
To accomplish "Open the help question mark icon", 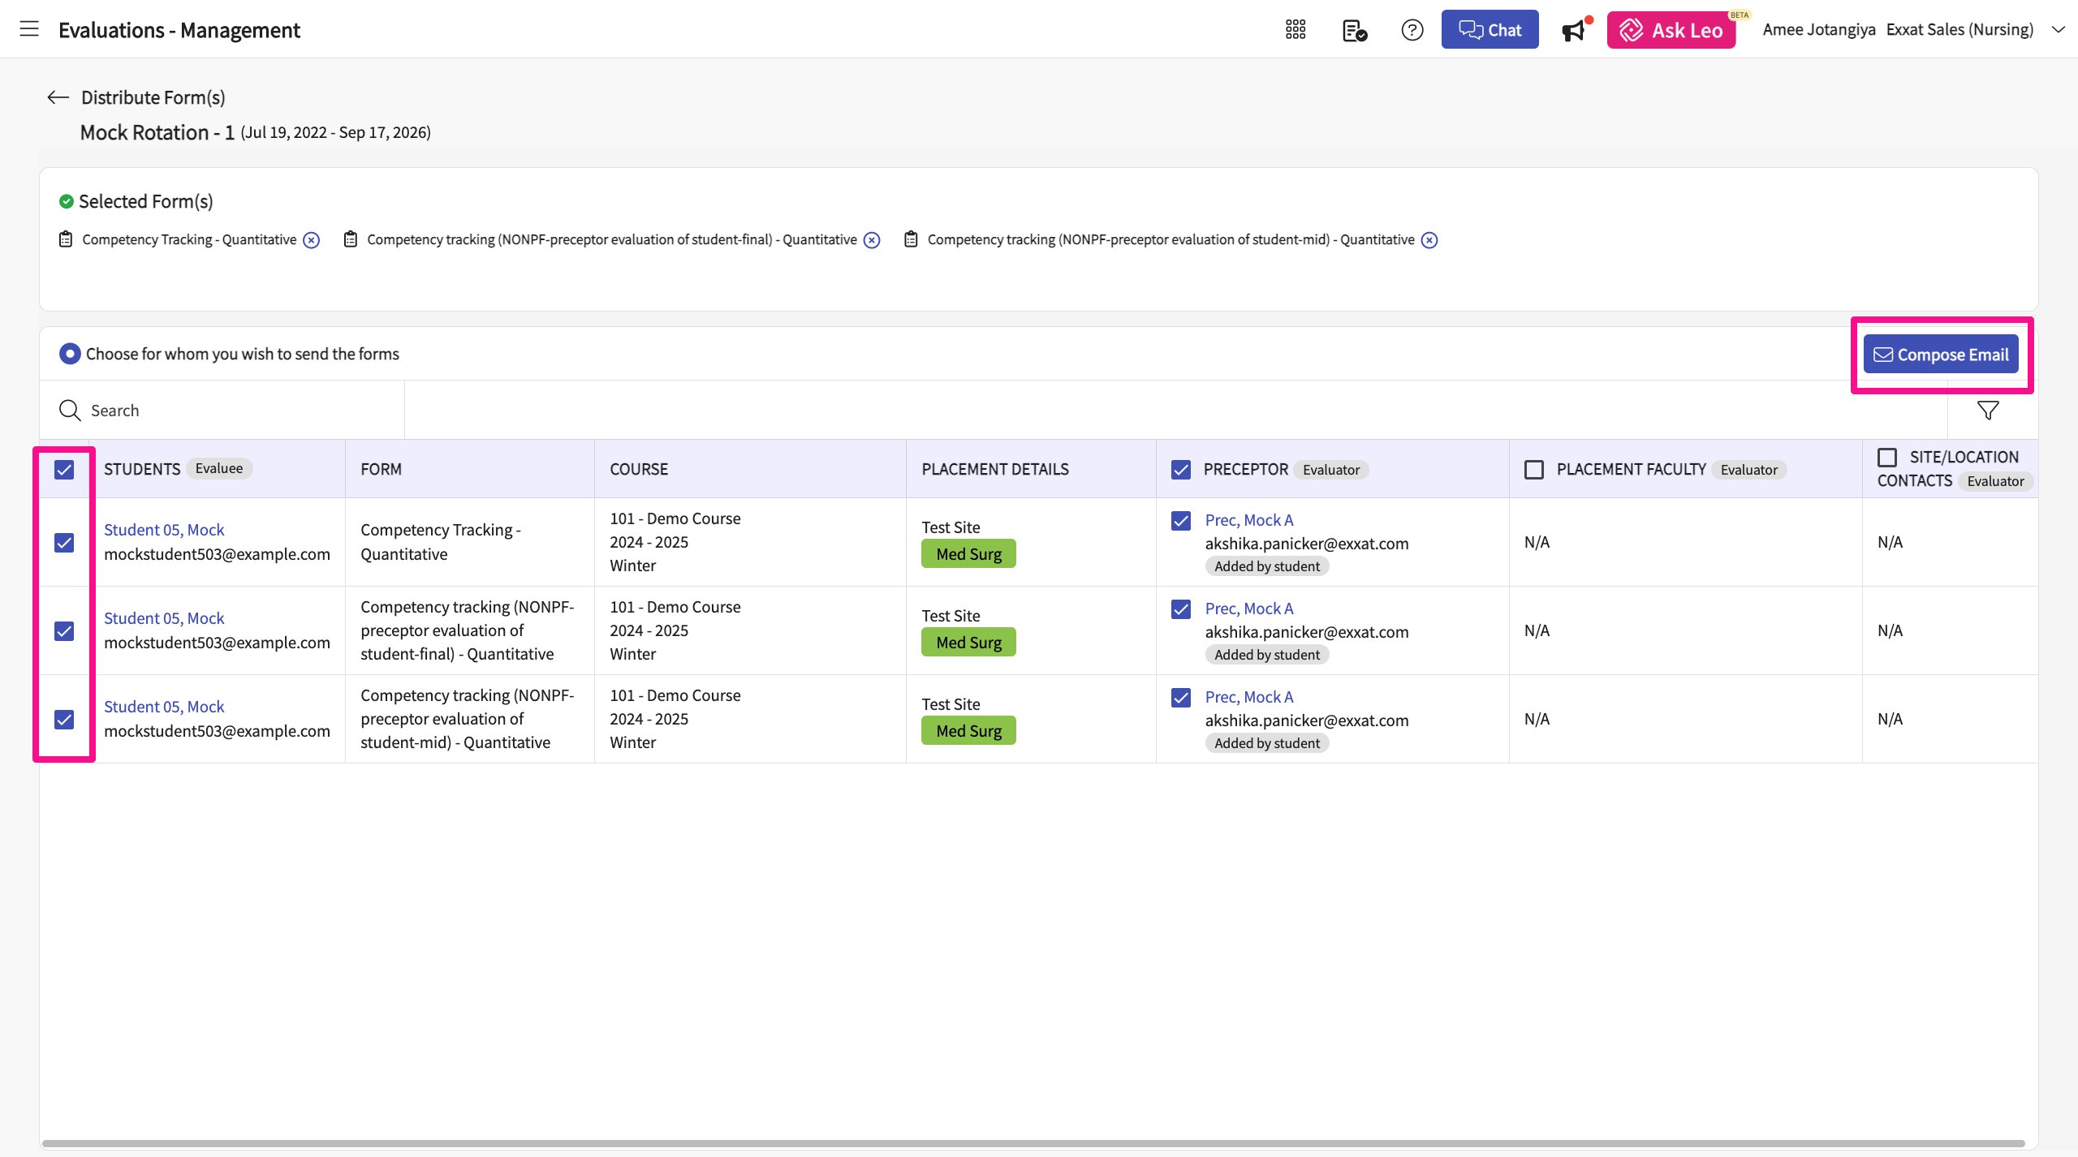I will (1412, 30).
